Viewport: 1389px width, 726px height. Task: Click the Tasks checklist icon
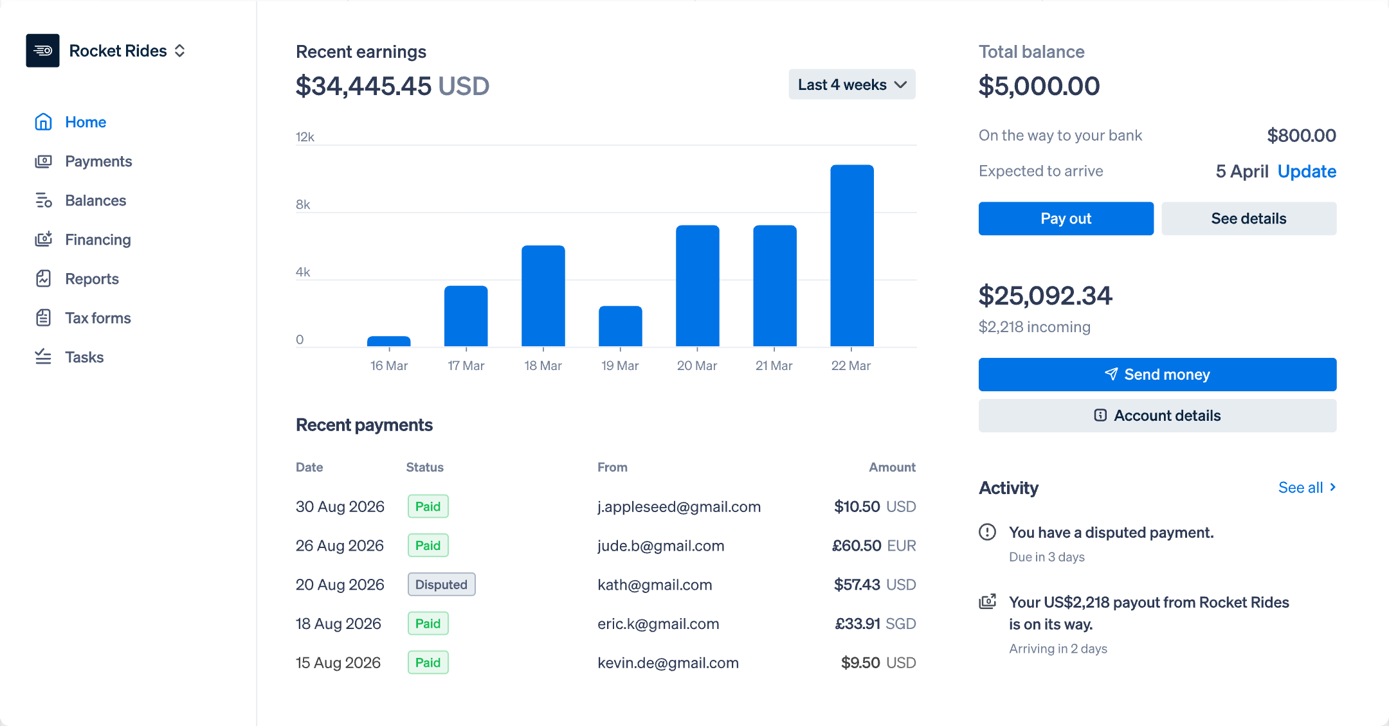[x=43, y=357]
